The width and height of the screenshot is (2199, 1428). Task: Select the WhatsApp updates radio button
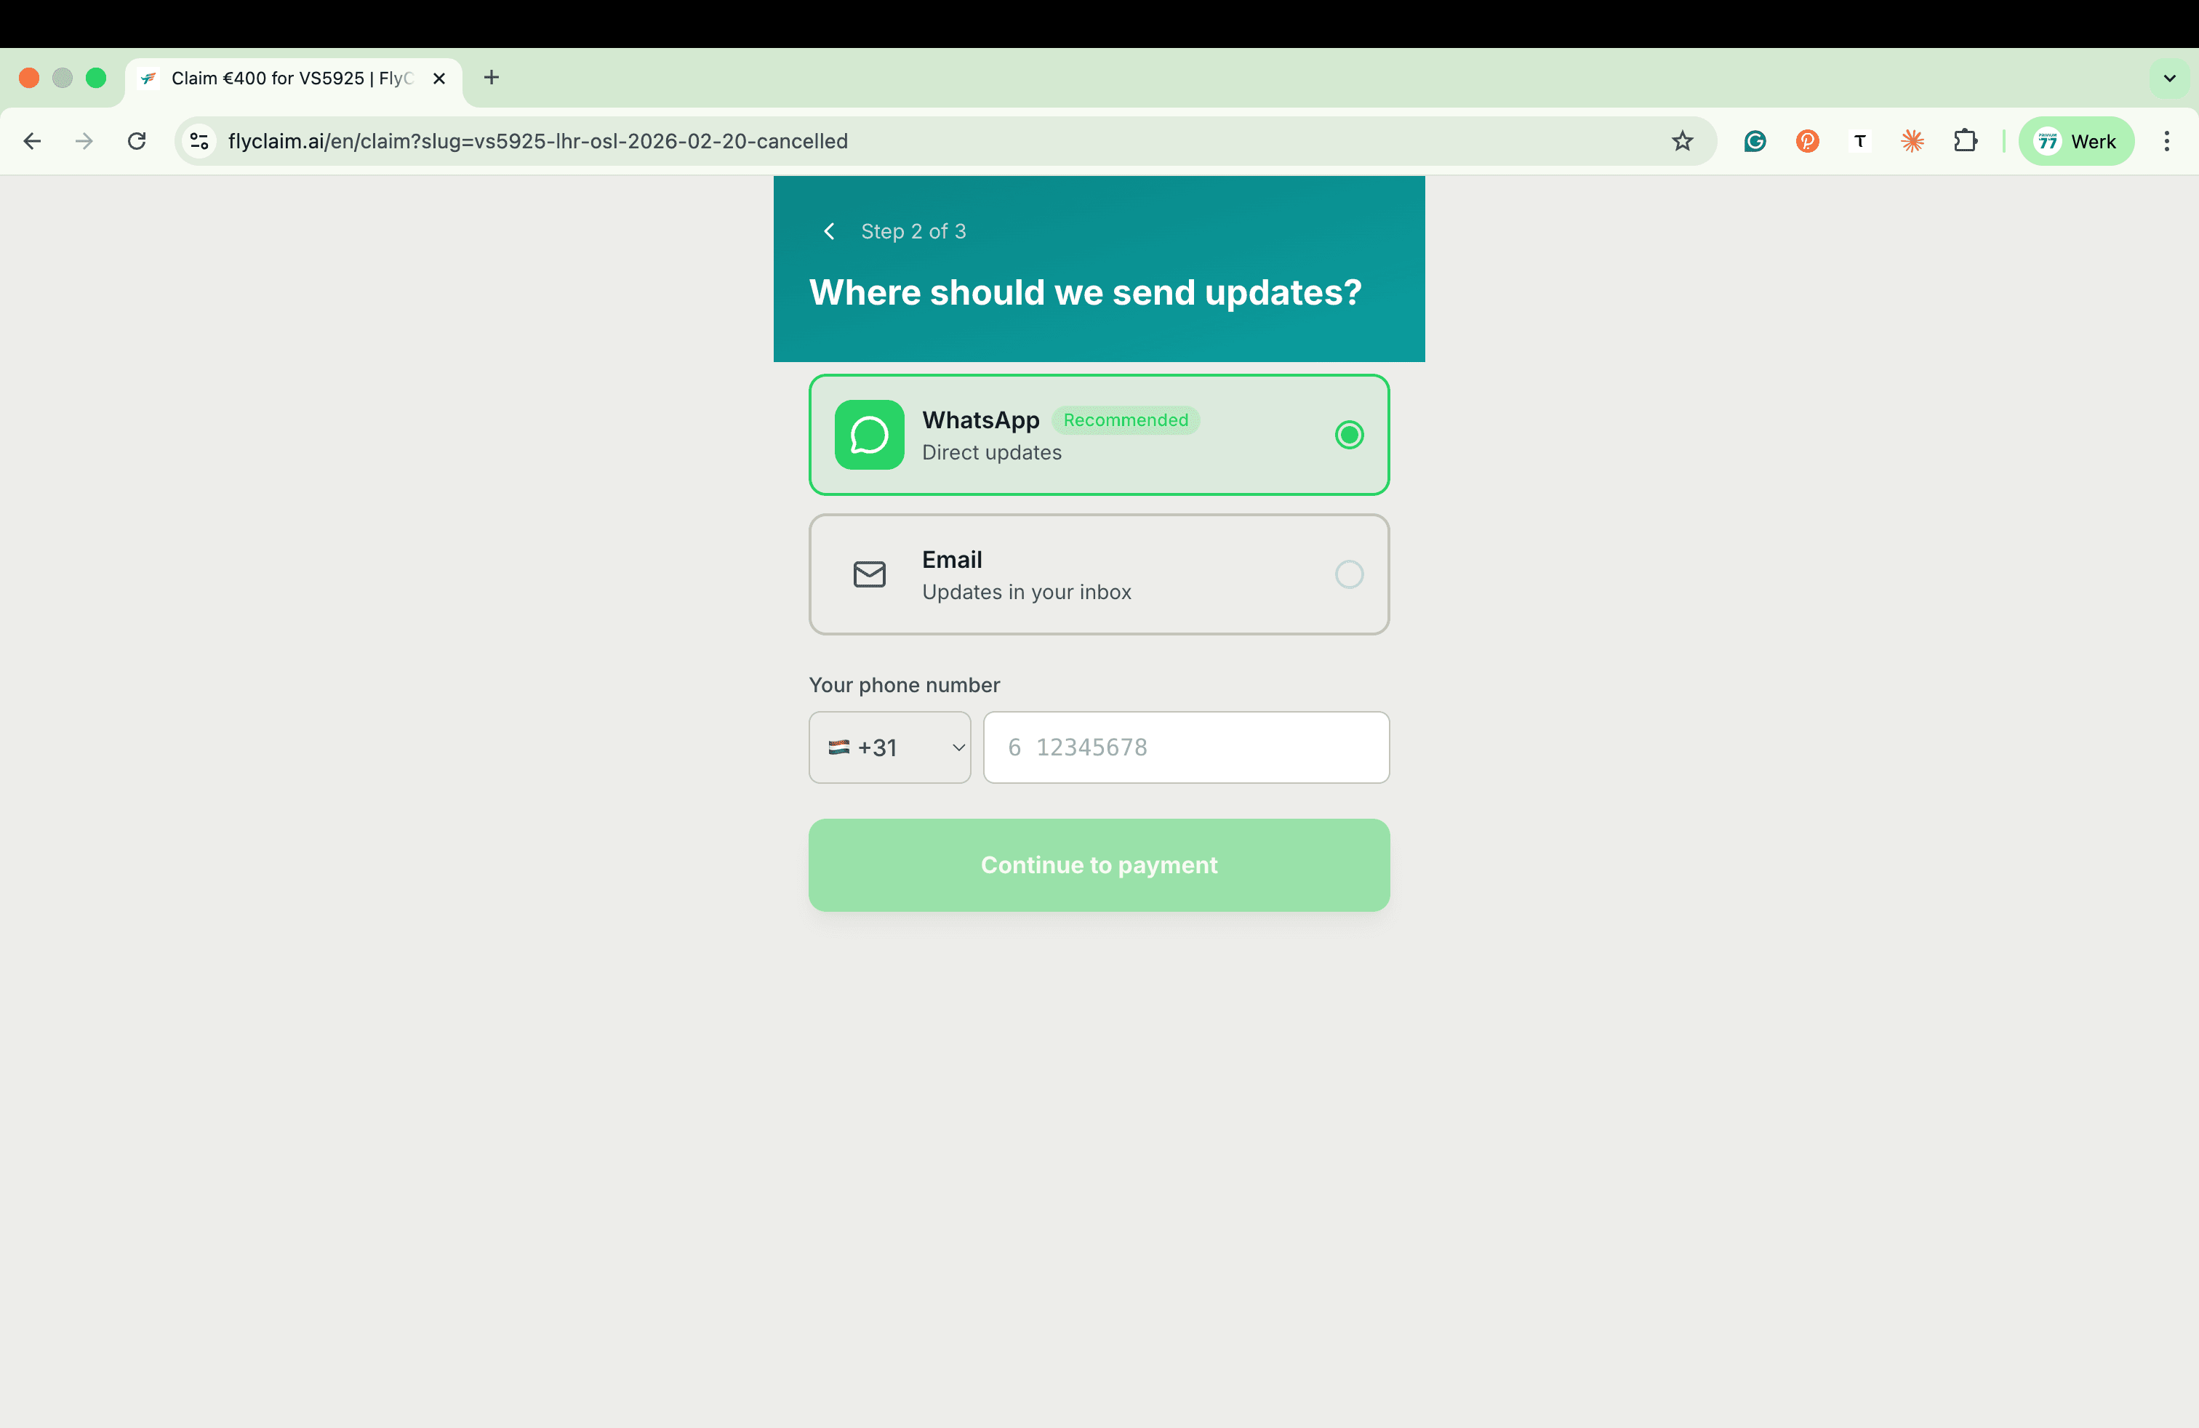pos(1349,435)
